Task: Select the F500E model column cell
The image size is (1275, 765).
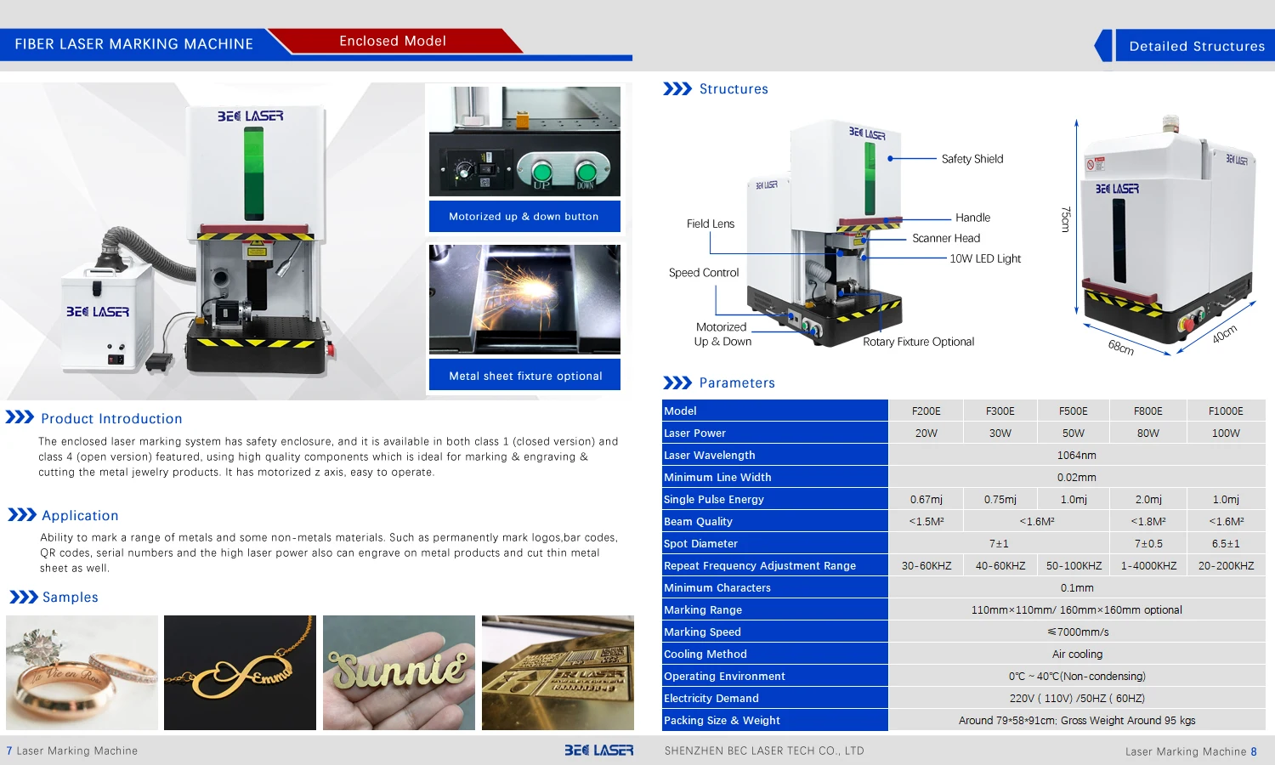Action: 1074,411
